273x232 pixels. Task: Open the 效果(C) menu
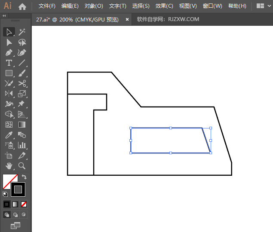pos(164,6)
